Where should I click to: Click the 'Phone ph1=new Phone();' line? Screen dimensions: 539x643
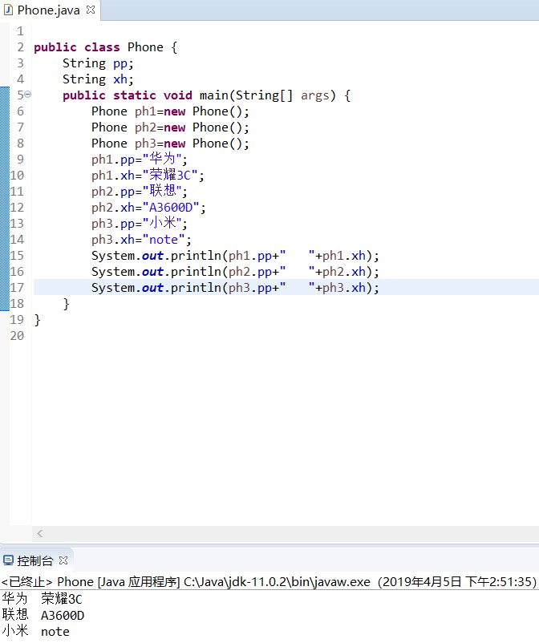170,111
